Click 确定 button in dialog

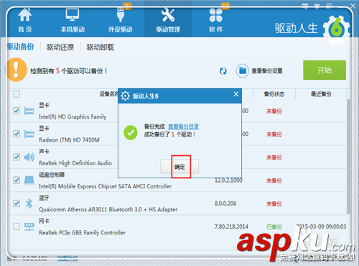(x=179, y=167)
